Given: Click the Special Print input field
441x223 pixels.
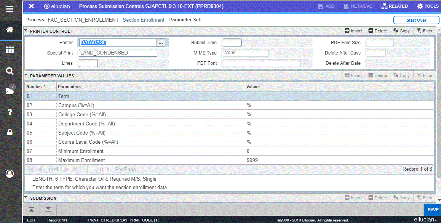Looking at the screenshot, I should 118,53.
